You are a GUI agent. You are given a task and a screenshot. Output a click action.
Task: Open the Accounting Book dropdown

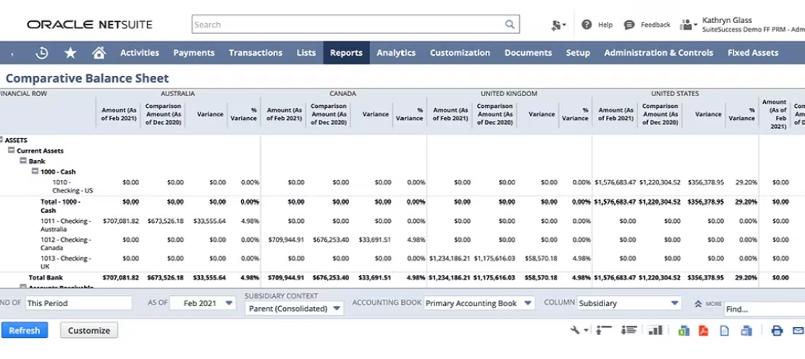(479, 303)
